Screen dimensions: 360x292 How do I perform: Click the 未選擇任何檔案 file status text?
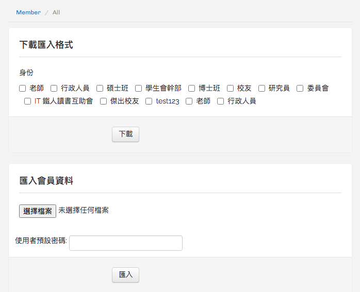[x=84, y=210]
